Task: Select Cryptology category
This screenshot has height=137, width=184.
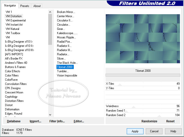Action: pos(11,97)
